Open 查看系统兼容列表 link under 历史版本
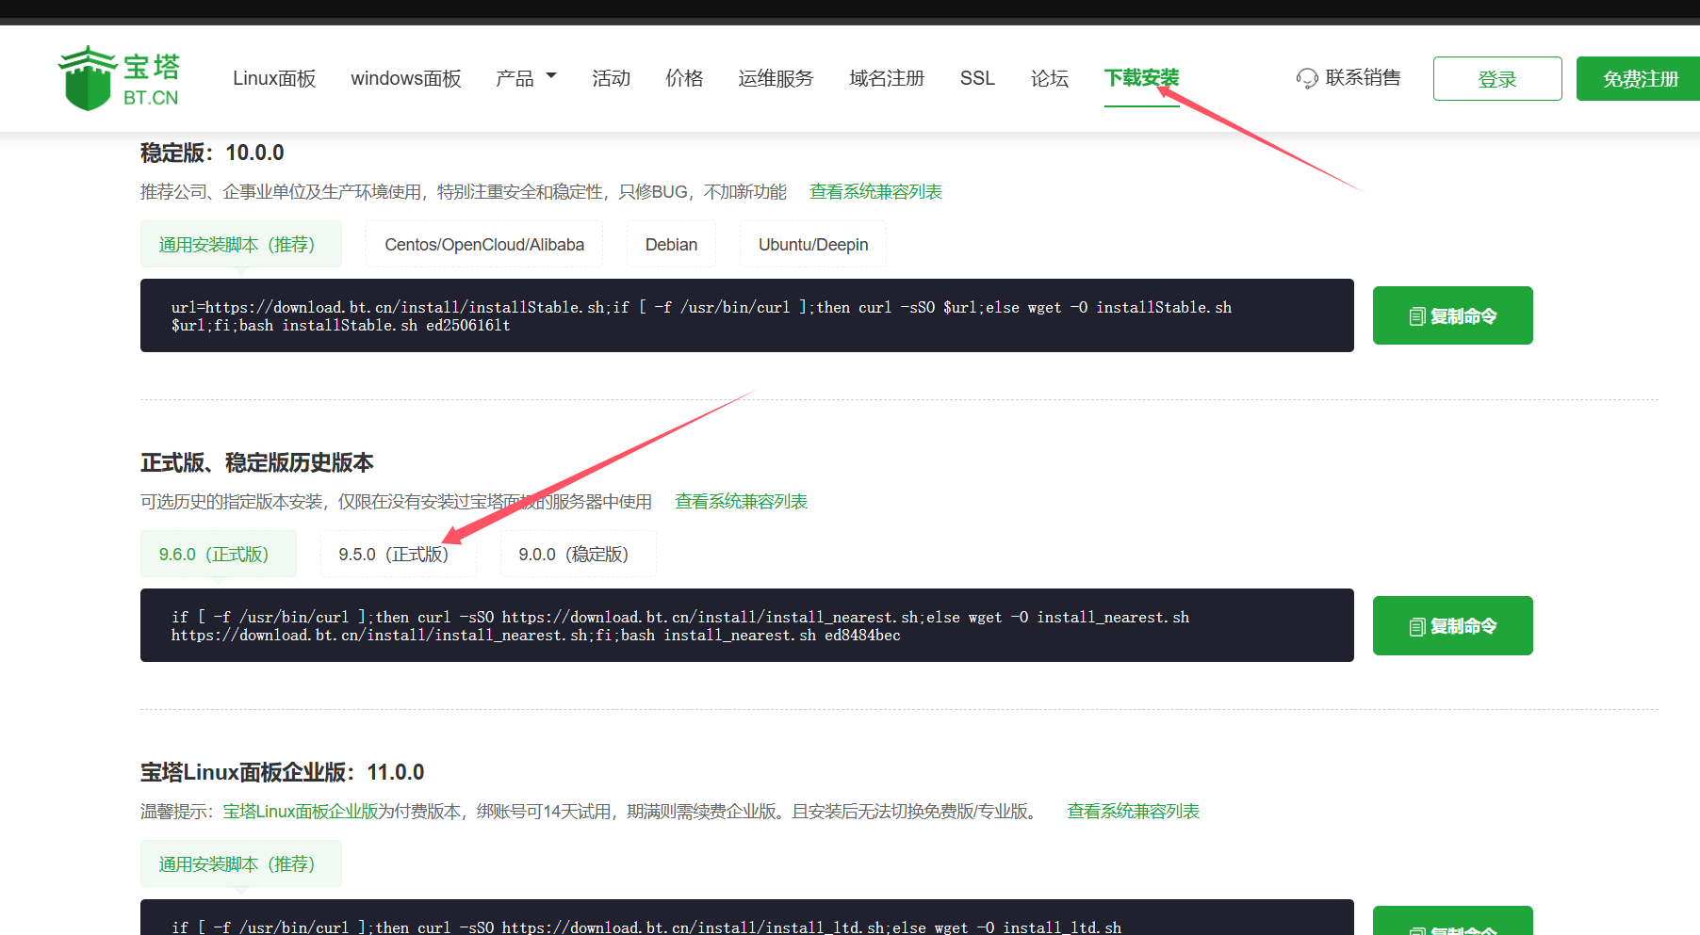Image resolution: width=1700 pixels, height=935 pixels. (x=742, y=502)
